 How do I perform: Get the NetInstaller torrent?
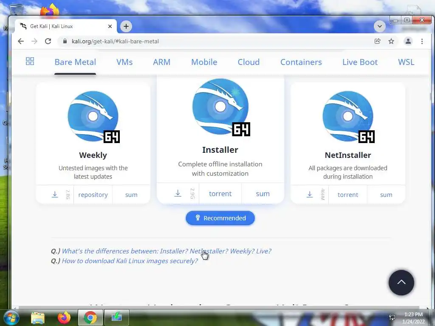pyautogui.click(x=348, y=194)
